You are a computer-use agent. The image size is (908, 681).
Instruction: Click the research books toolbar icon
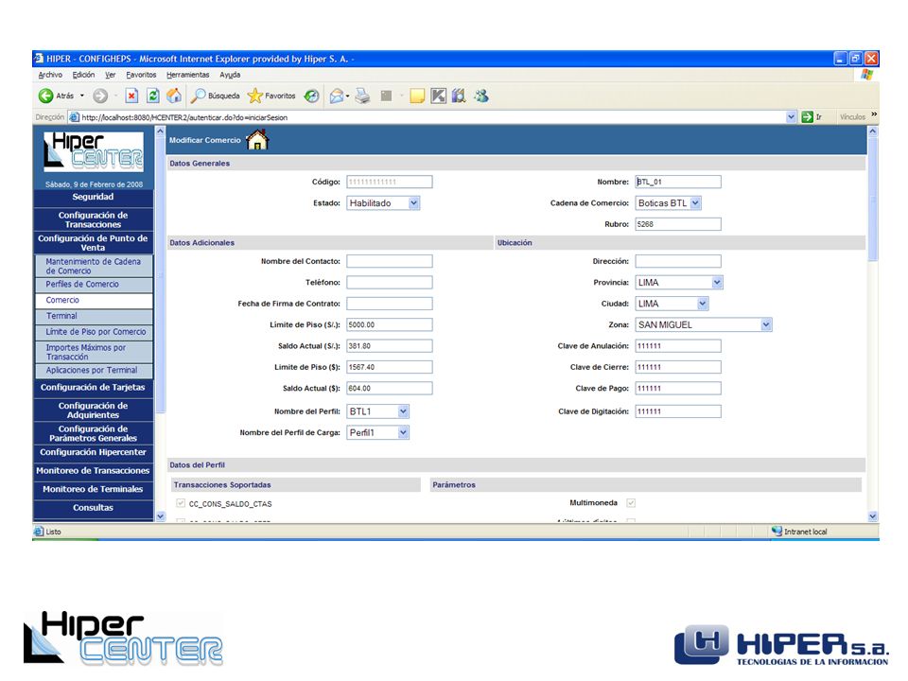(x=460, y=96)
